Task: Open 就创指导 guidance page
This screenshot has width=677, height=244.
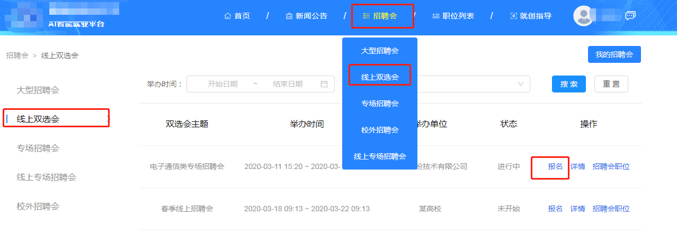Action: [x=530, y=16]
